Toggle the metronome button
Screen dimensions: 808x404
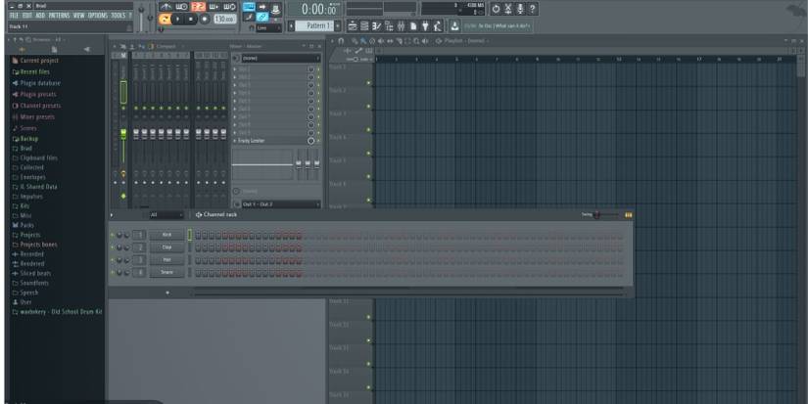coord(166,7)
